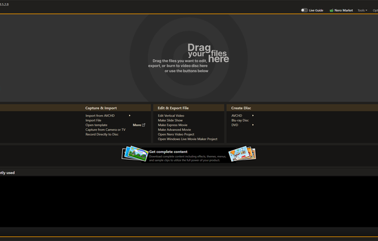
Task: Click the More link
Action: [136, 125]
